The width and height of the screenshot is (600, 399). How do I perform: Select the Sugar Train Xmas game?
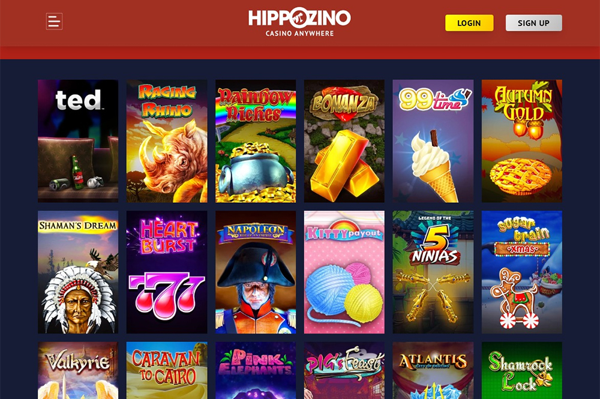(522, 272)
